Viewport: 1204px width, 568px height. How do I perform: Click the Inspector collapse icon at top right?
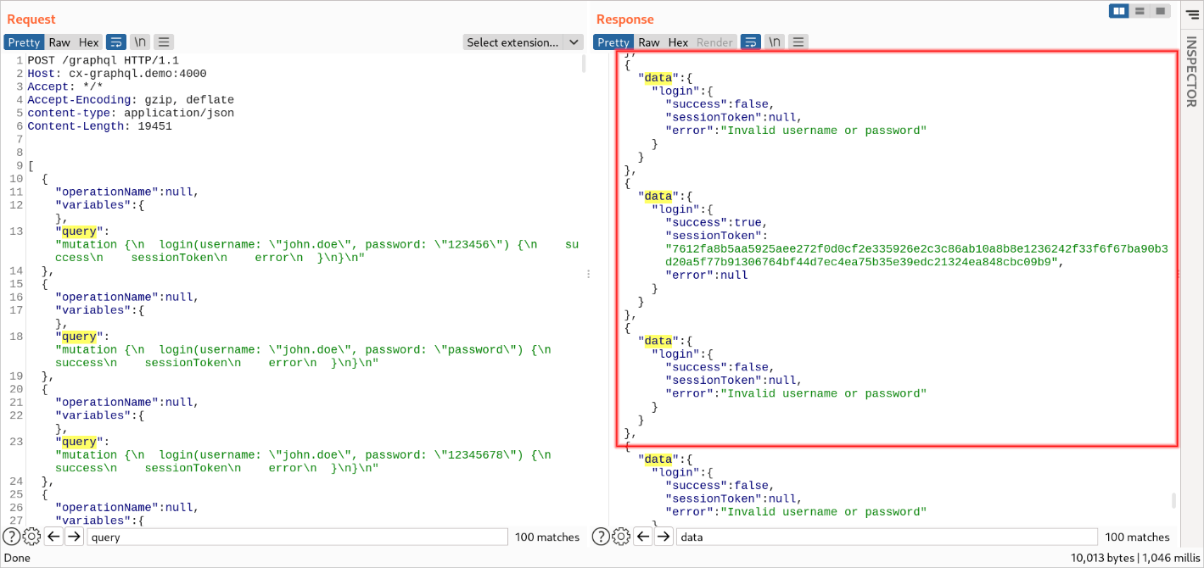[1191, 13]
